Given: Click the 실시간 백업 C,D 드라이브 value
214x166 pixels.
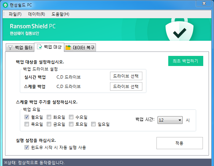Looking at the screenshot, I should click(69, 77).
